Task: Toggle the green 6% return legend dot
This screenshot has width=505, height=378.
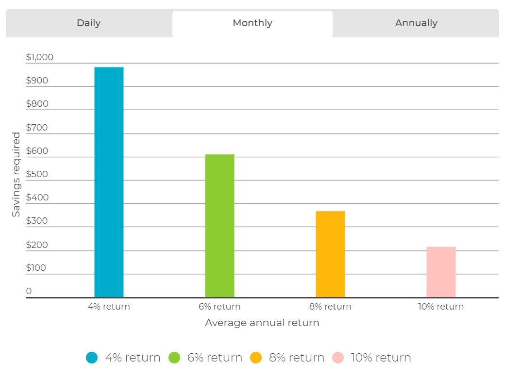Action: [174, 358]
